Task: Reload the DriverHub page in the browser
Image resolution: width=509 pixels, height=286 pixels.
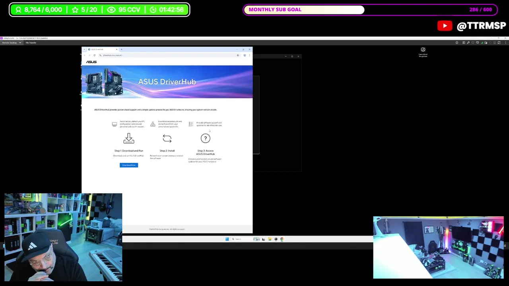Action: click(94, 55)
